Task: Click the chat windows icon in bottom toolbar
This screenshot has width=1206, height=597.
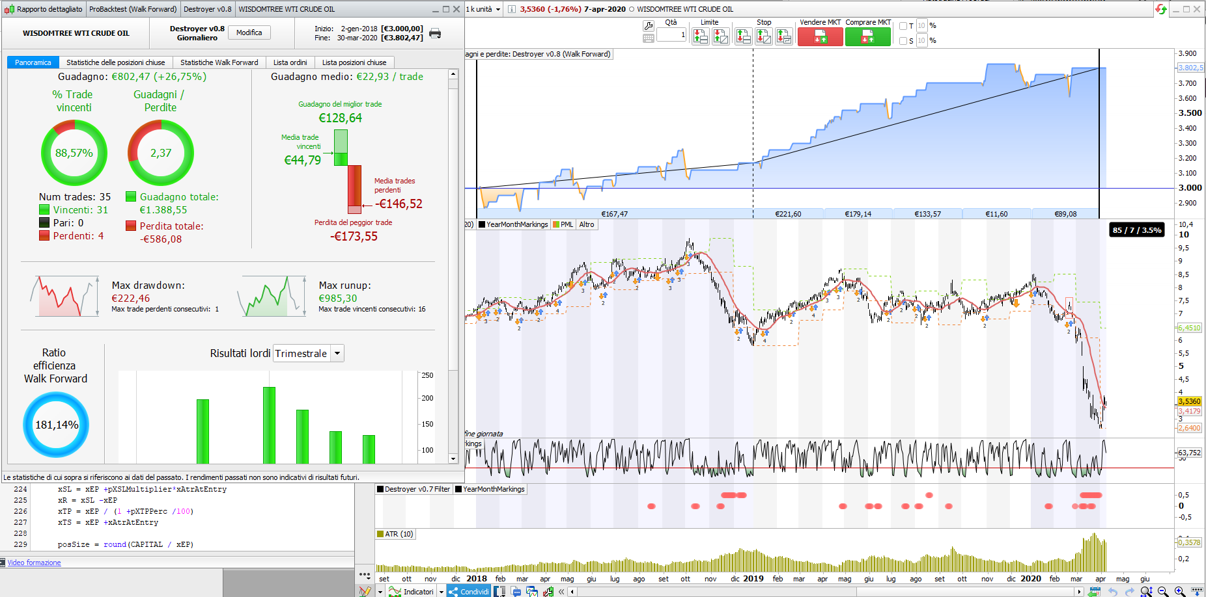Action: [x=532, y=591]
